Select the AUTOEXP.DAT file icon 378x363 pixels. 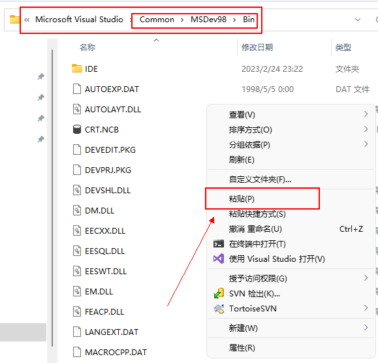pyautogui.click(x=77, y=89)
